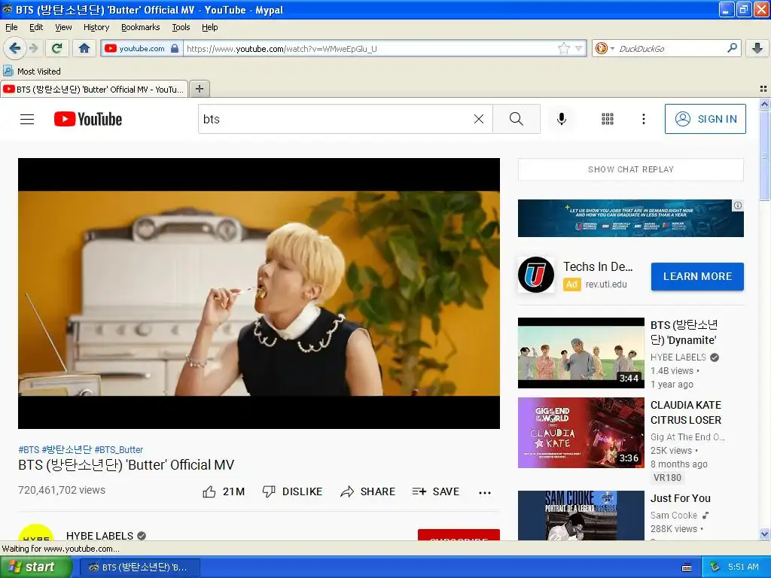Click the YouTube logo

pos(88,119)
